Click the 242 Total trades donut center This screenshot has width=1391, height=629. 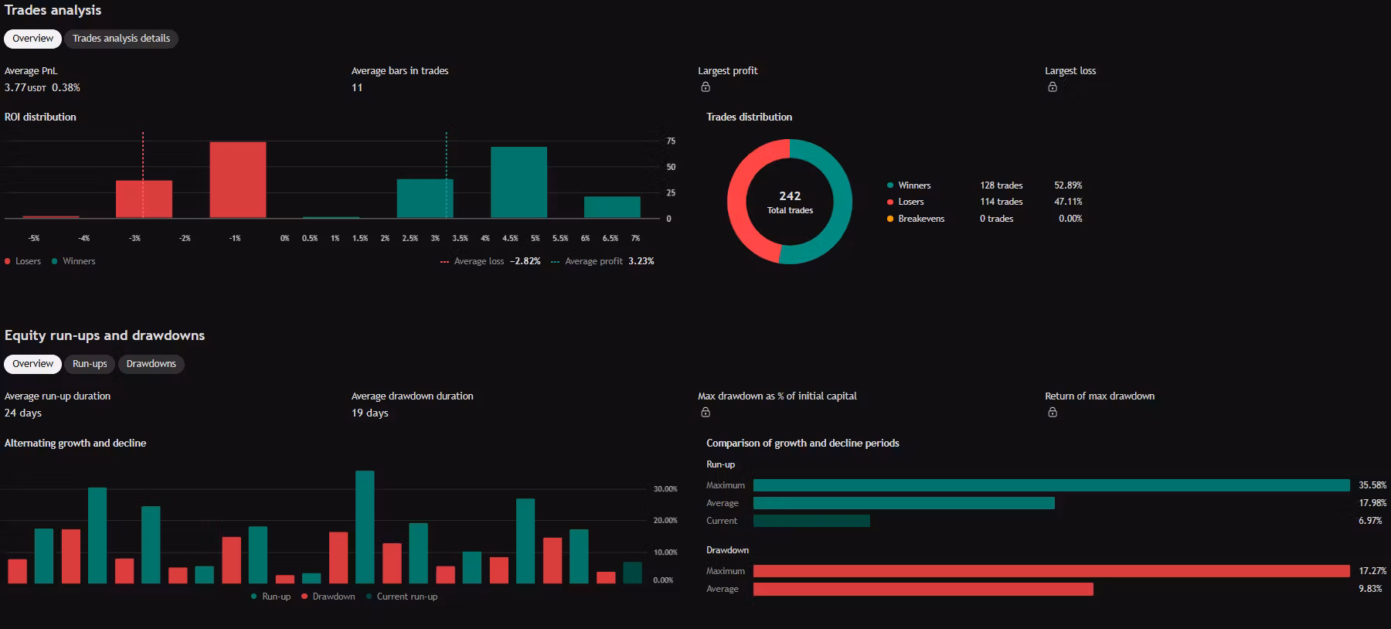pos(790,202)
